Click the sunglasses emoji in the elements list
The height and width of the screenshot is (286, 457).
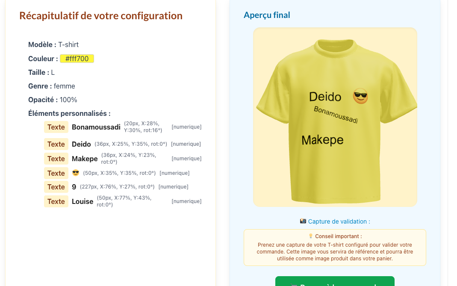[76, 173]
